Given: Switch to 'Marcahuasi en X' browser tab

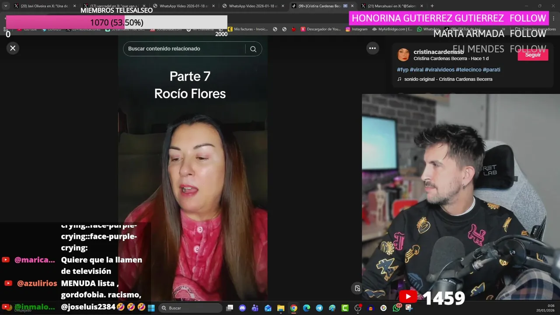Looking at the screenshot, I should (x=392, y=6).
